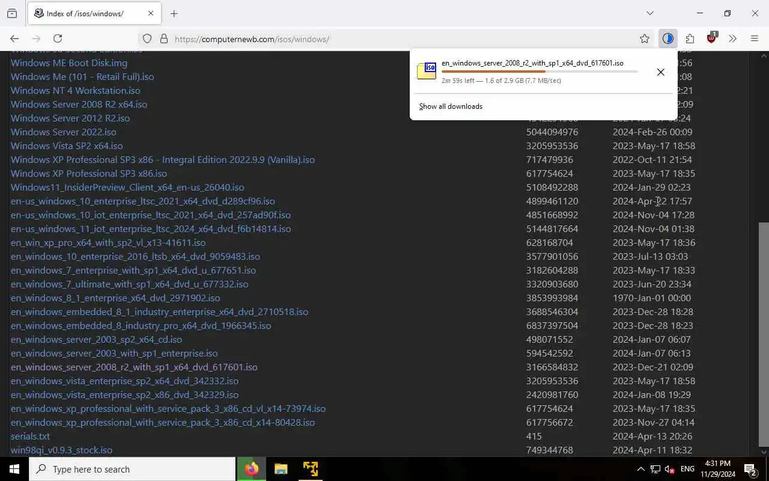Bookmark this page with star

[x=645, y=39]
